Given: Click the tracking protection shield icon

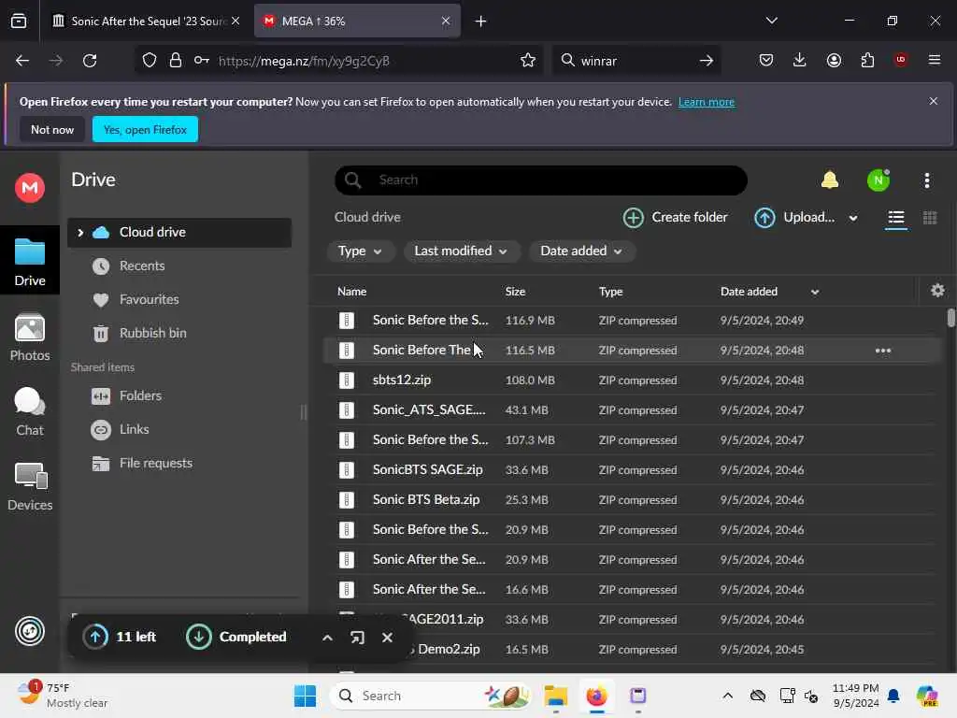Looking at the screenshot, I should [x=150, y=61].
